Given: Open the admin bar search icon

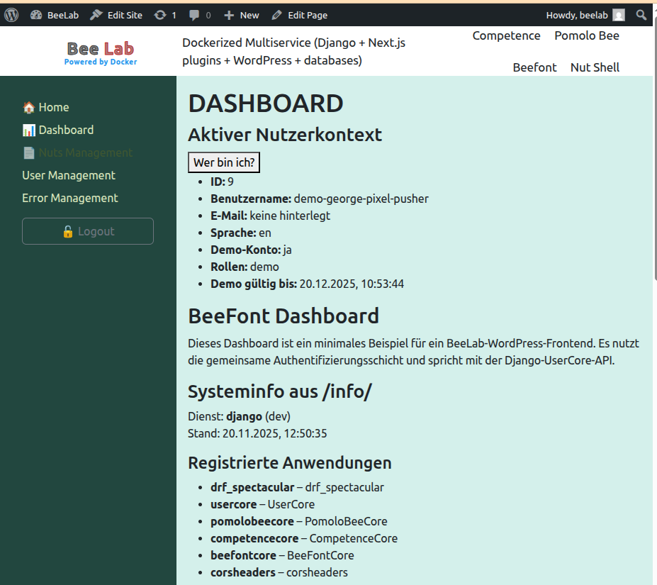Looking at the screenshot, I should pos(641,15).
